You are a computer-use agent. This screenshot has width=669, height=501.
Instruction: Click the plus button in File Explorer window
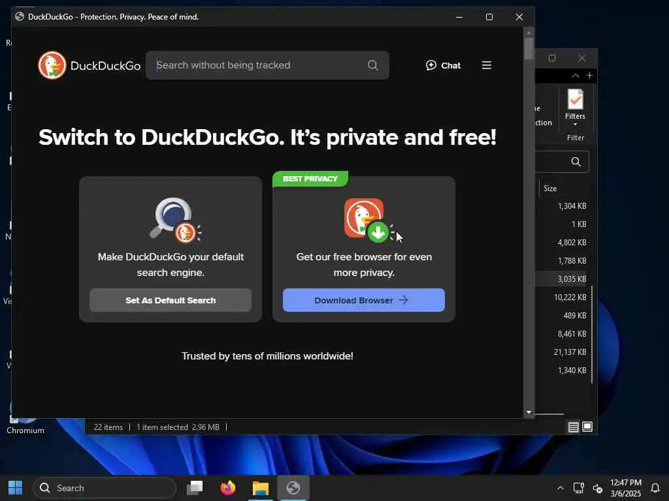[589, 76]
